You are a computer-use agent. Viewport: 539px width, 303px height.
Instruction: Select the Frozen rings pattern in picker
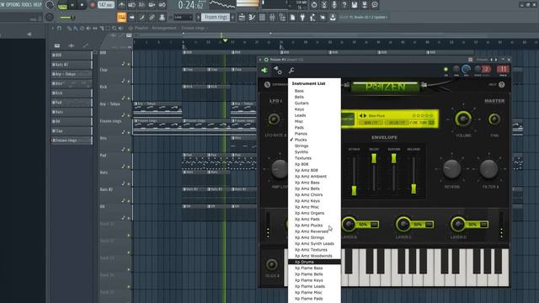click(x=71, y=141)
